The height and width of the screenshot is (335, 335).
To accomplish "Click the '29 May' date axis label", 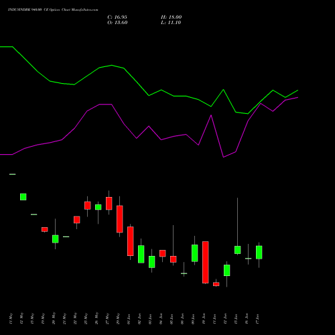I will click(x=118, y=318).
